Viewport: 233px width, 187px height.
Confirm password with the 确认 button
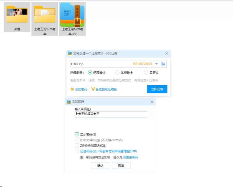pos(100,165)
